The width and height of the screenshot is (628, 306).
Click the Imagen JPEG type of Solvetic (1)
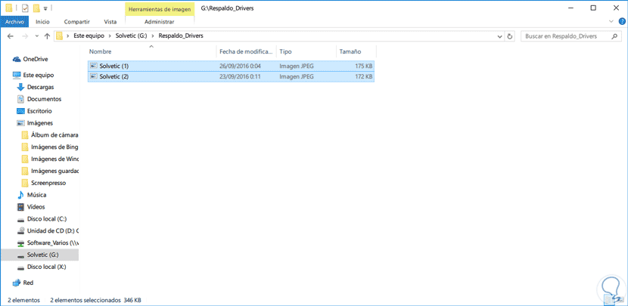(x=297, y=66)
